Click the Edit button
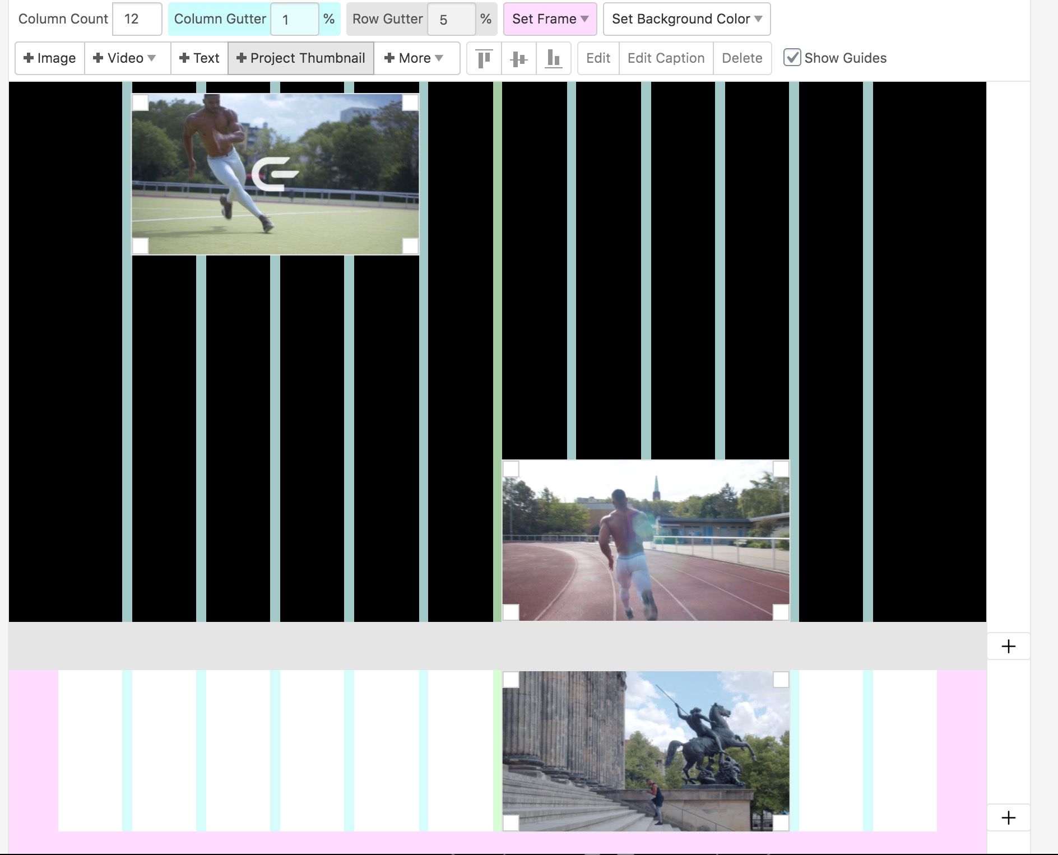Viewport: 1058px width, 855px height. point(598,58)
